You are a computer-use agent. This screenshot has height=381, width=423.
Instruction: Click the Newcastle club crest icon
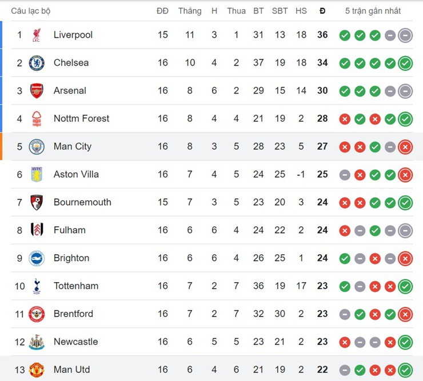[x=37, y=342]
